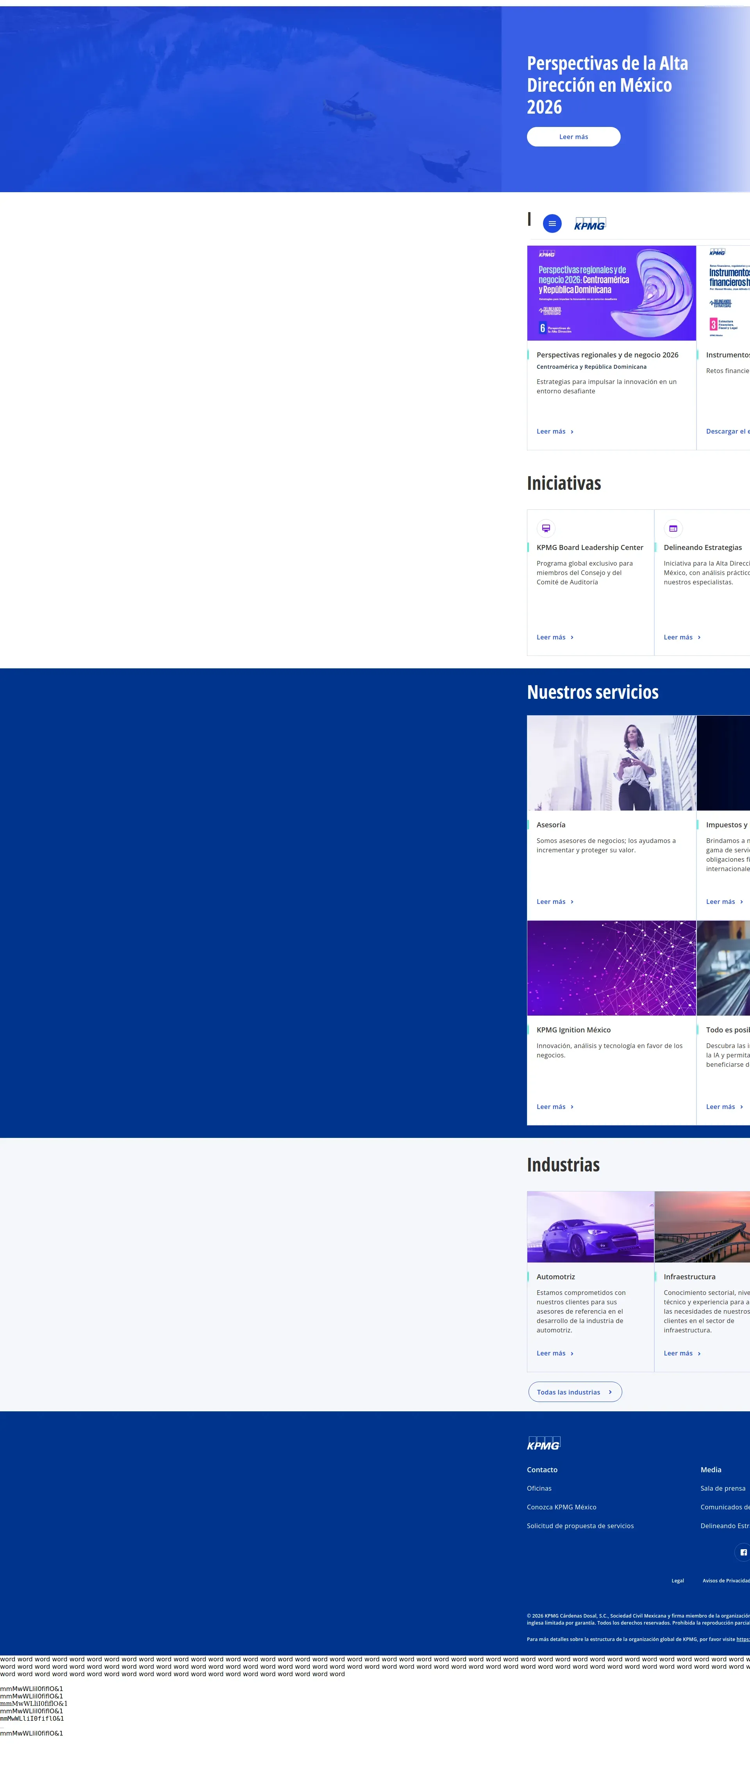Click the KPMG logo in the header

point(590,224)
